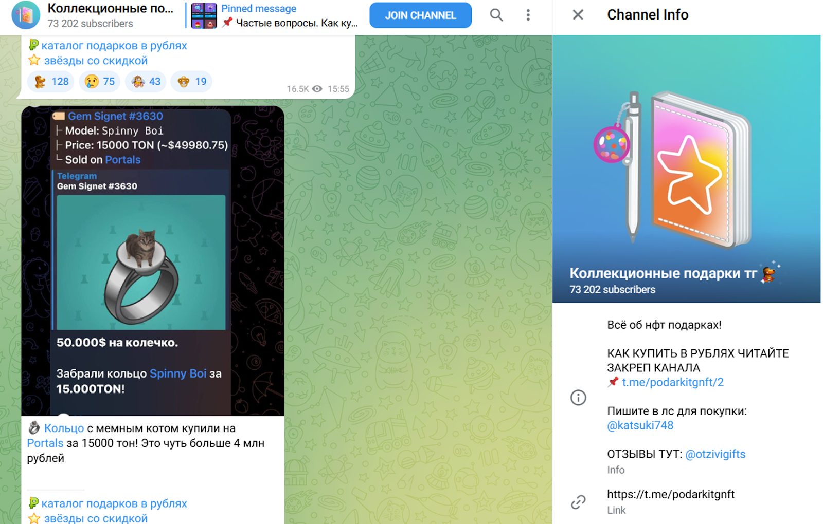
Task: Click the 'Gem Signet #3630' title in image
Action: click(115, 117)
